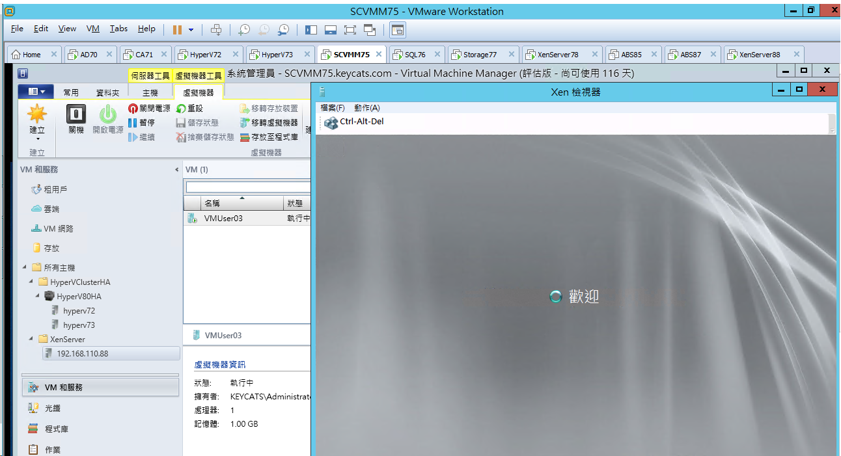841x456 pixels.
Task: Click the VM list search input field
Action: click(248, 187)
